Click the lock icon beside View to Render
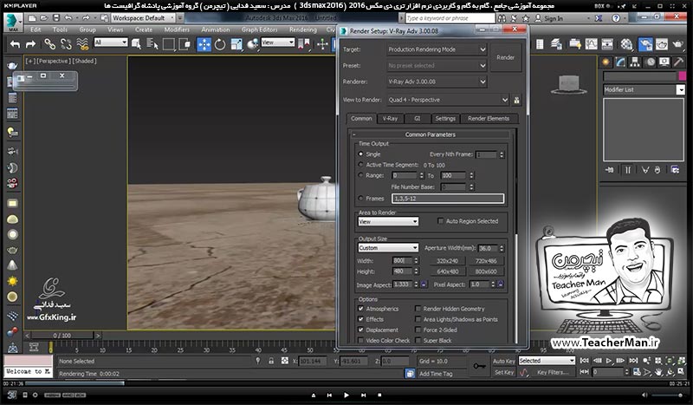This screenshot has height=405, width=693. tap(516, 100)
